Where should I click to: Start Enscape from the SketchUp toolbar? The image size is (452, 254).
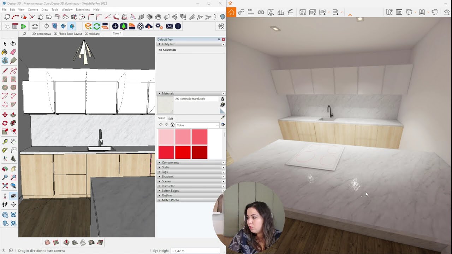click(x=88, y=26)
